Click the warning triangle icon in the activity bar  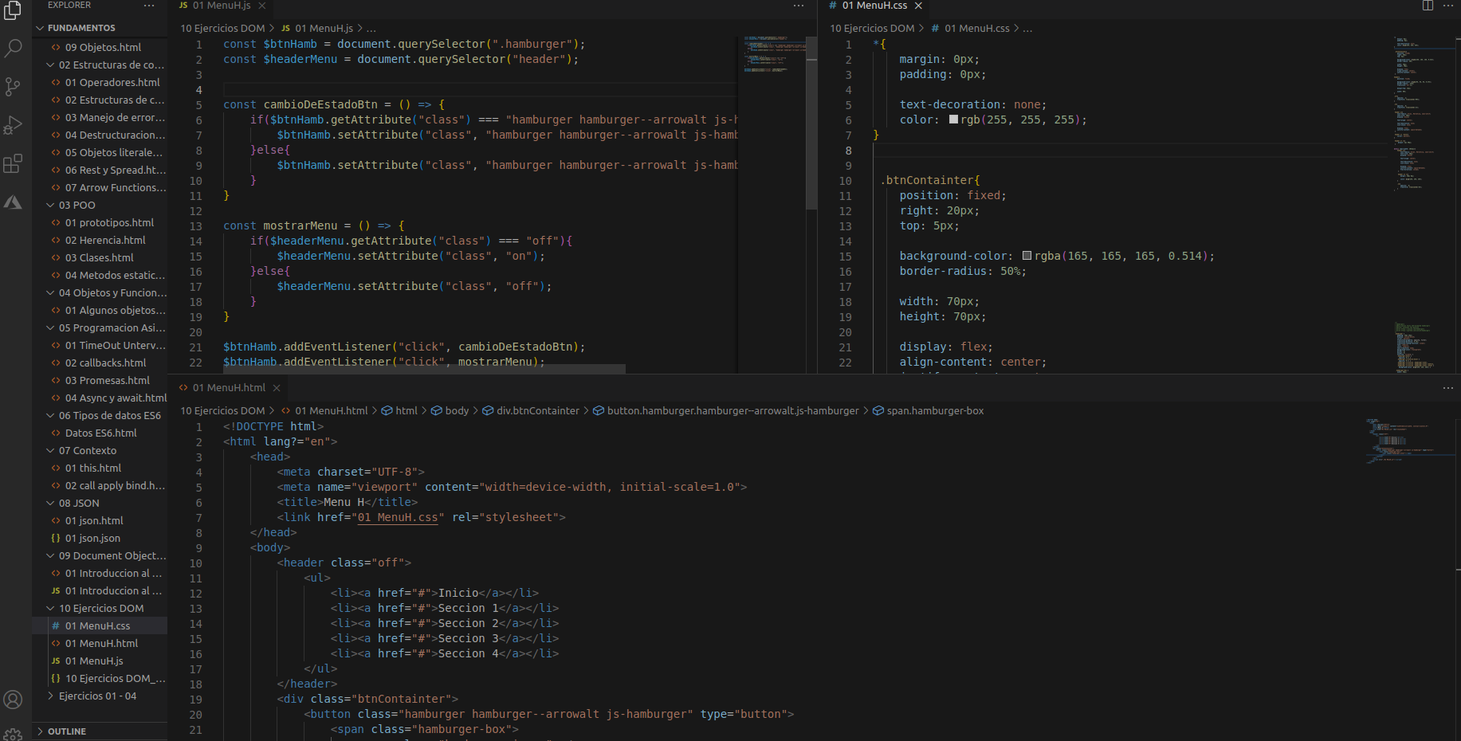click(13, 202)
